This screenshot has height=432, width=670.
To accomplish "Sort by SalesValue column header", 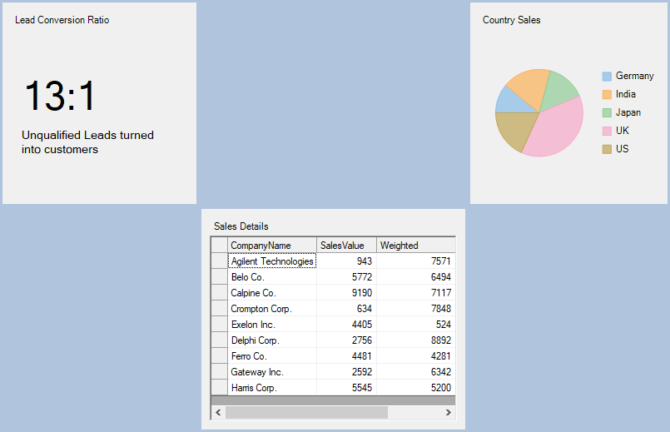I will 346,246.
